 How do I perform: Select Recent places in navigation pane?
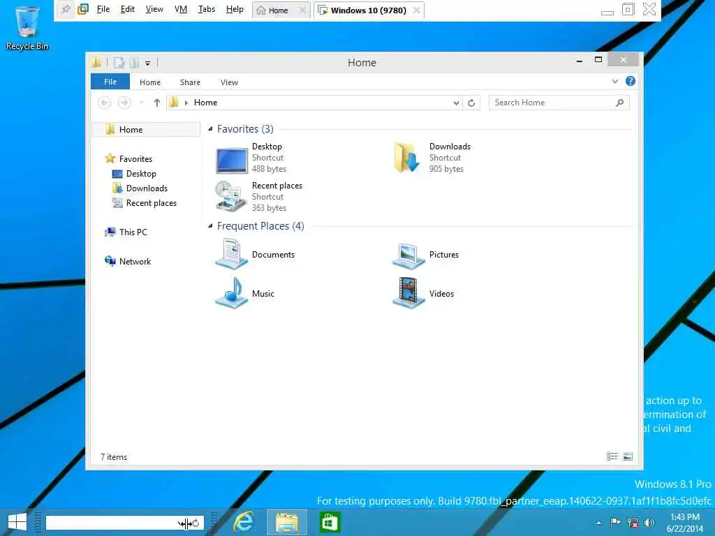point(151,203)
